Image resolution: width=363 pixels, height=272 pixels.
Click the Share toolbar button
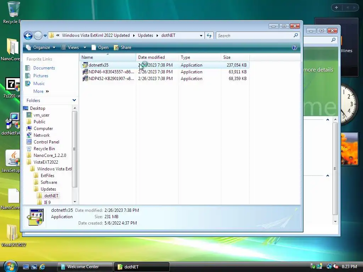(x=123, y=47)
